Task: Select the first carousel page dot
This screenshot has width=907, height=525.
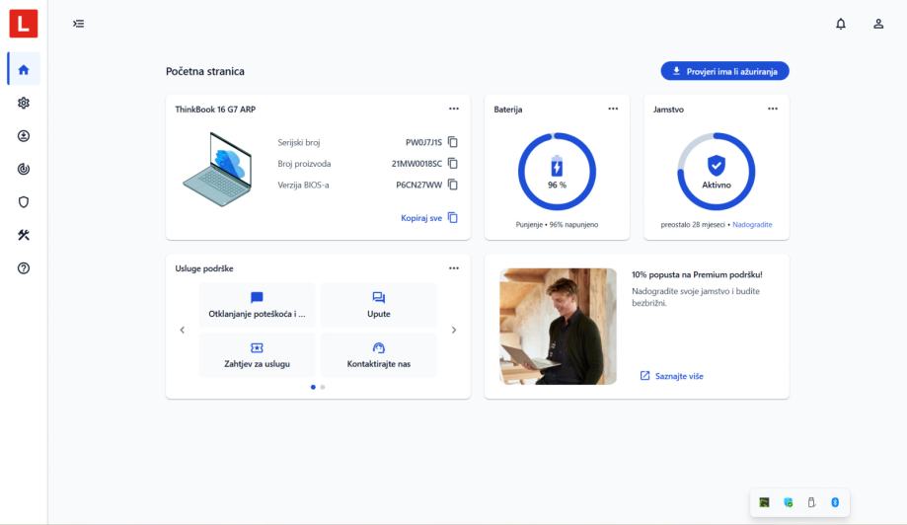Action: click(x=313, y=387)
